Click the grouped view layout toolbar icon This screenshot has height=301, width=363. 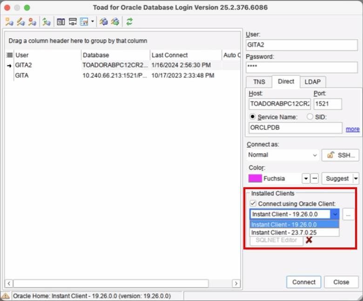pos(73,22)
